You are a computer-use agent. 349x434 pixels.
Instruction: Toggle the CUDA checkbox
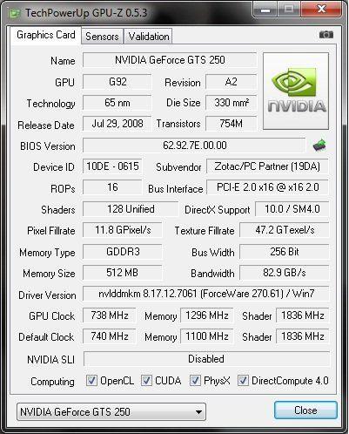click(146, 380)
